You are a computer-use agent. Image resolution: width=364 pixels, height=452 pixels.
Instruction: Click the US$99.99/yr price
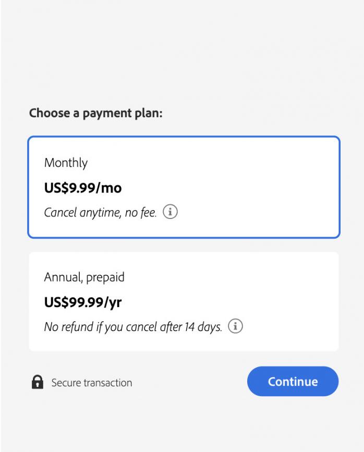(x=83, y=302)
